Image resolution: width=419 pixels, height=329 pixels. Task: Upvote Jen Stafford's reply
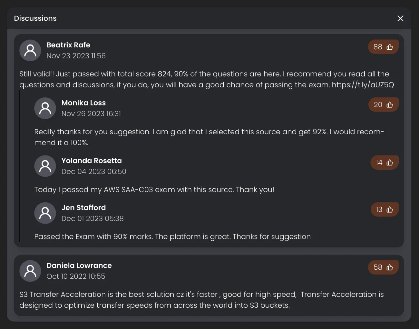coord(384,210)
